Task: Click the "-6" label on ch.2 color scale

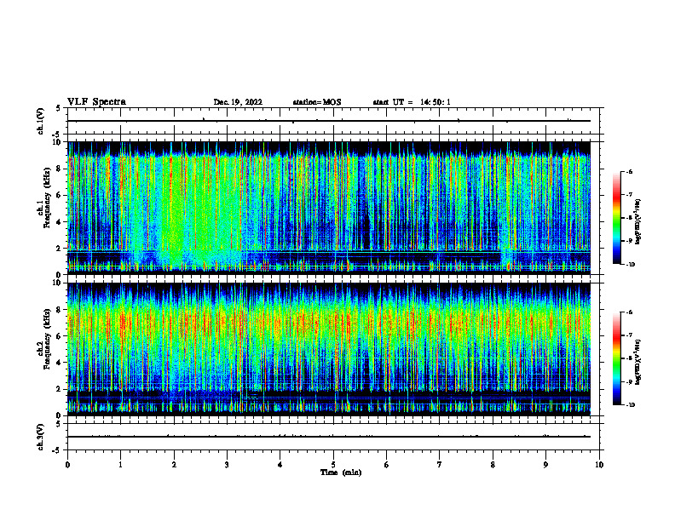Action: point(629,312)
